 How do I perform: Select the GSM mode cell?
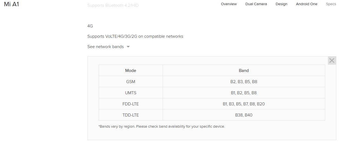(x=131, y=82)
